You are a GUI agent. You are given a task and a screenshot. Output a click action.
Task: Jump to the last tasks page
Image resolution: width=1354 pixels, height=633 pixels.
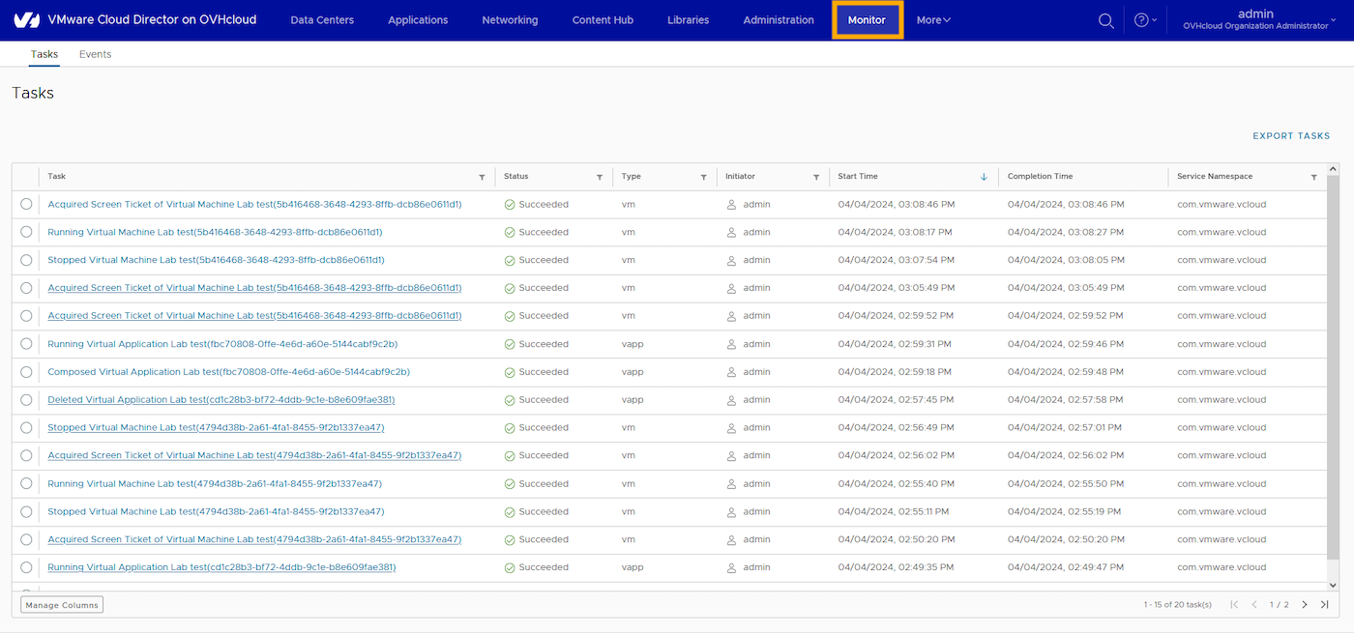pos(1325,605)
